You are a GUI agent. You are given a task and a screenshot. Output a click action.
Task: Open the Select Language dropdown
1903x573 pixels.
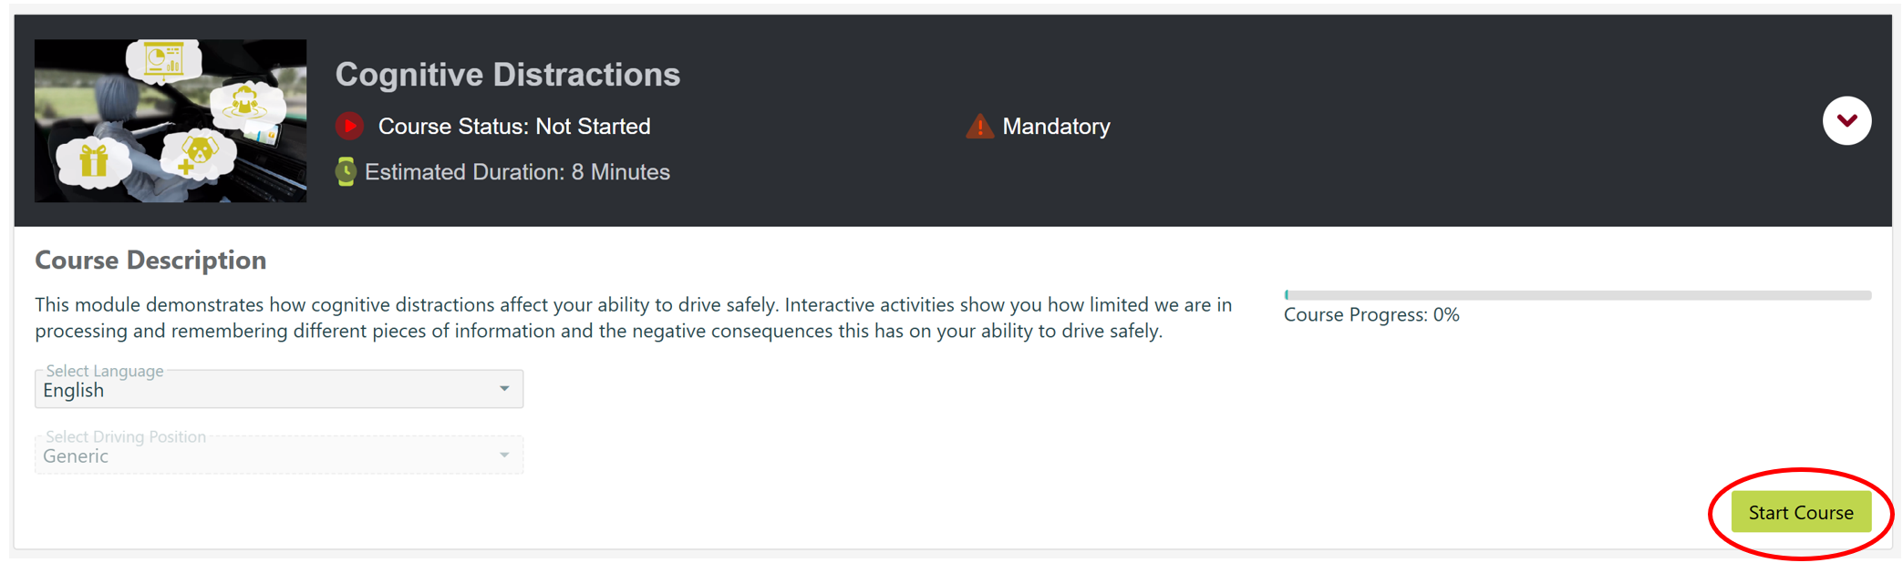tap(279, 389)
